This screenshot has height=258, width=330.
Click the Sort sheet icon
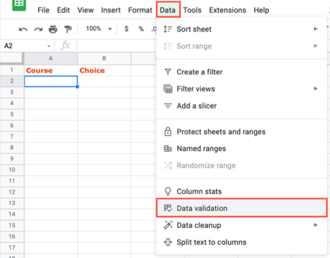tap(168, 29)
